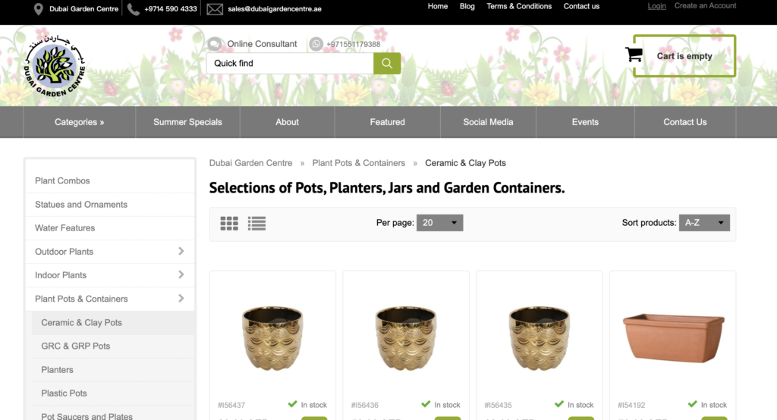Open the Per page dropdown

(x=439, y=223)
